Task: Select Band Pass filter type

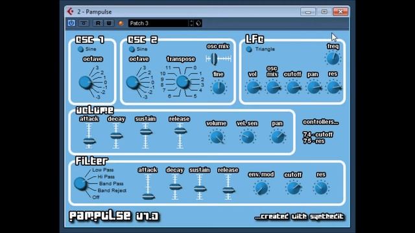Action: 111,184
